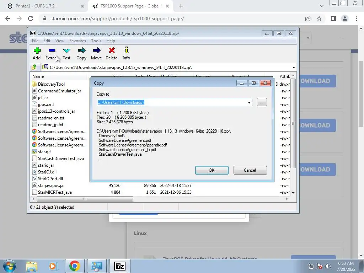Open the Tools menu
364x273 pixels.
click(96, 41)
